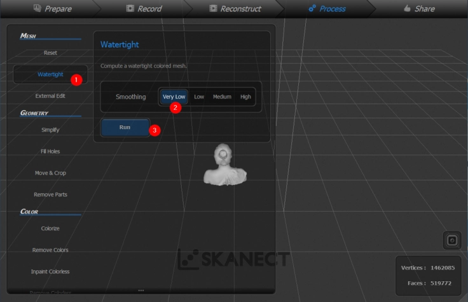Select High smoothing option

[245, 97]
